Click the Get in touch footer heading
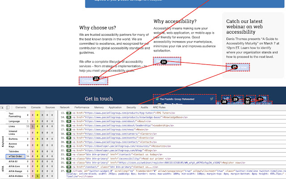Image resolution: width=286 pixels, height=179 pixels. 99,98
